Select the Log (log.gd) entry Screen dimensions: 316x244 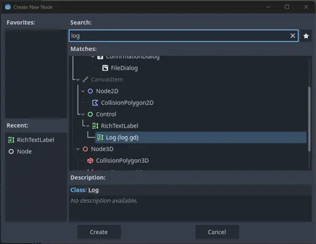(x=201, y=137)
